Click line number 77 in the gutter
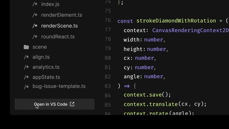This screenshot has height=129, width=229. [108, 30]
